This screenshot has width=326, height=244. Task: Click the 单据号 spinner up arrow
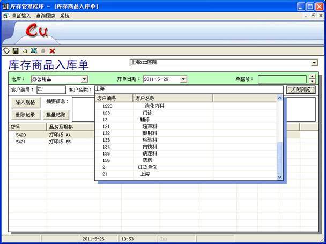313,77
